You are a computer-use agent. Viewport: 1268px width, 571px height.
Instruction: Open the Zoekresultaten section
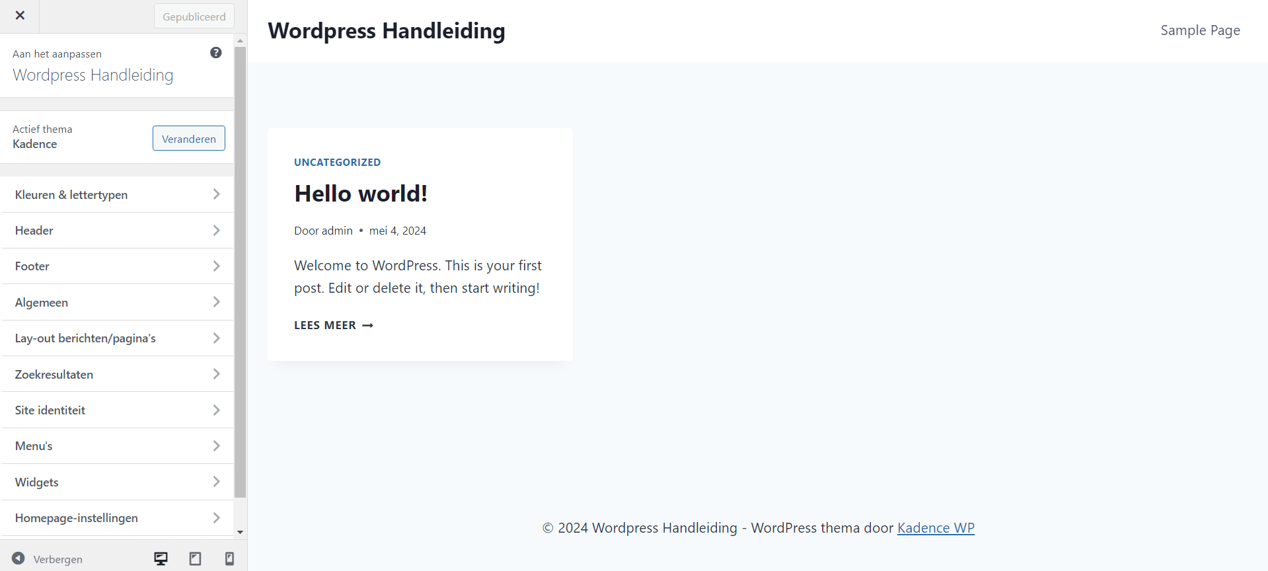coord(118,374)
